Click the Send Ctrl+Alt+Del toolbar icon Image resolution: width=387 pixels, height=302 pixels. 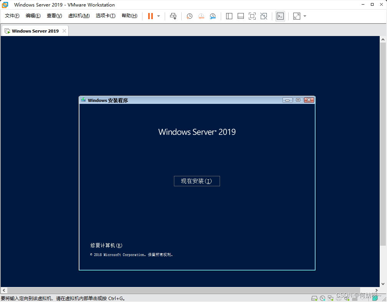173,16
